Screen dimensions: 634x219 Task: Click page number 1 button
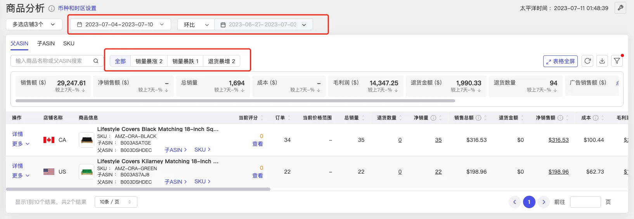[529, 202]
